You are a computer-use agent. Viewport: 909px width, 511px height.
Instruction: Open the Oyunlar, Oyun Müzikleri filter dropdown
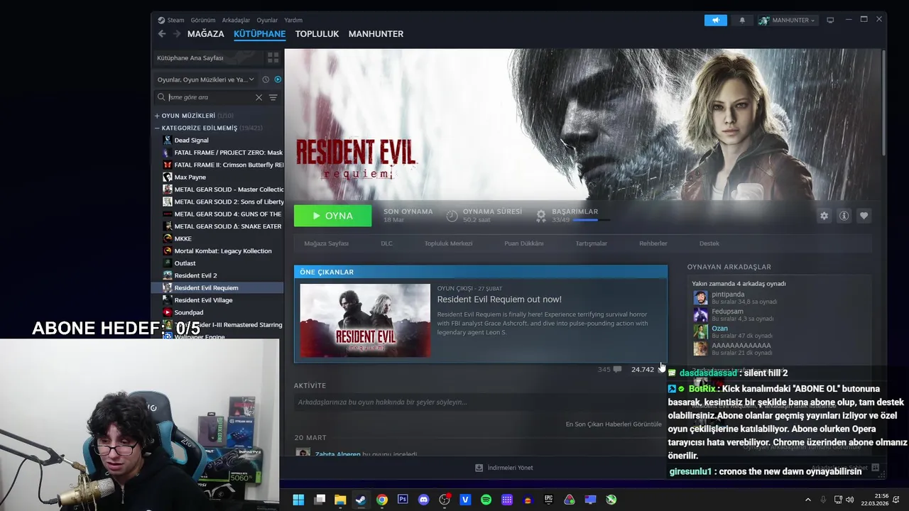(205, 79)
